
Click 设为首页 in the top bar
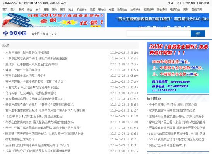click(x=190, y=3)
